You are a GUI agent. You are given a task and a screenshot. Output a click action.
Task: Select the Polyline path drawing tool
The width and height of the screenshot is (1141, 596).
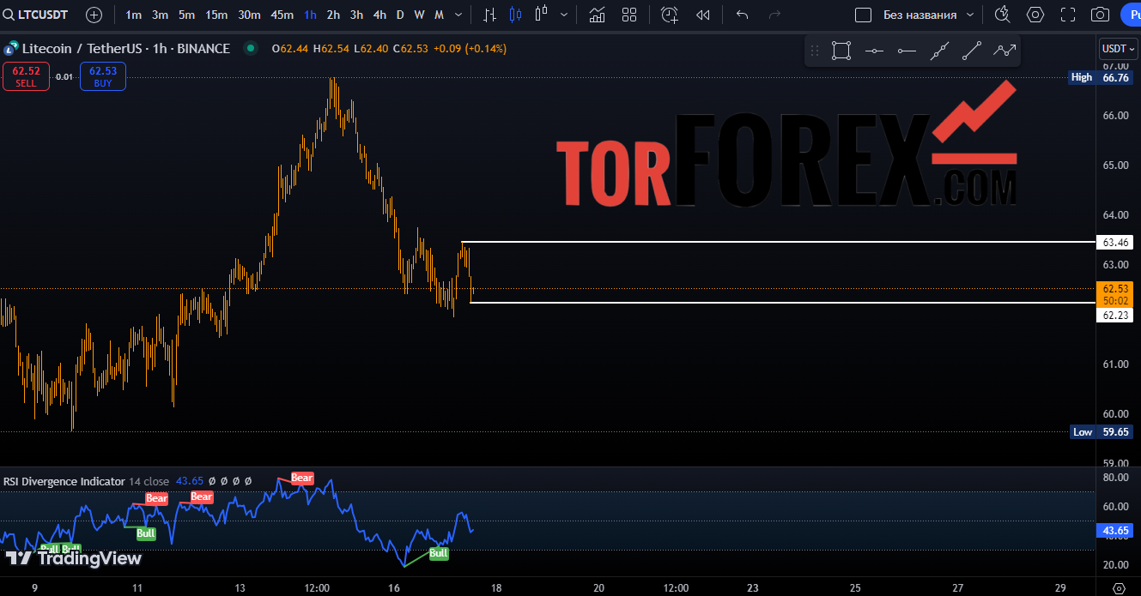pos(1004,51)
